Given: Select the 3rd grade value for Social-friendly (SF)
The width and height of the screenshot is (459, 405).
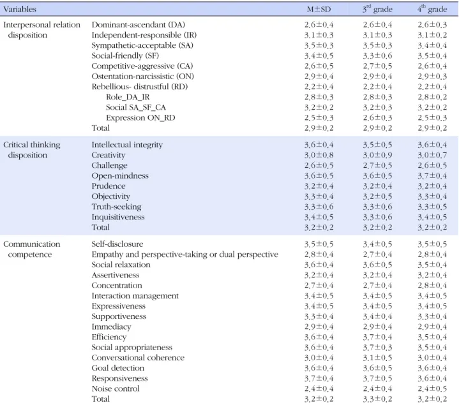Looking at the screenshot, I should pos(377,56).
